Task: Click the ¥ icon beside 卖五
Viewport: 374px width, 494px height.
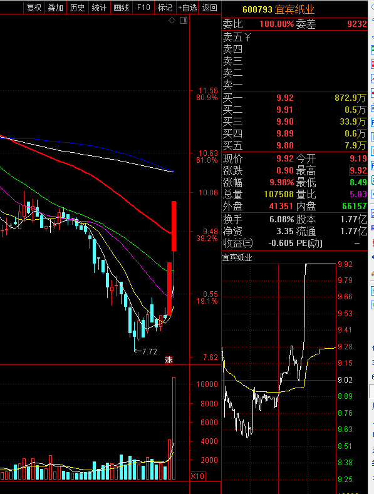Action: pyautogui.click(x=247, y=38)
